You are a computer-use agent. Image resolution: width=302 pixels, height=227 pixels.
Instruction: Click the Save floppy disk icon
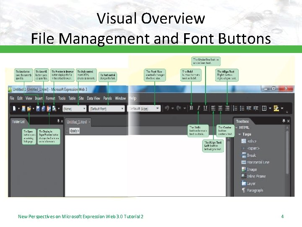38,109
